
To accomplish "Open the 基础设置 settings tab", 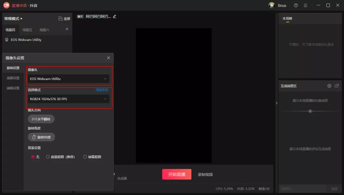I will click(x=13, y=68).
